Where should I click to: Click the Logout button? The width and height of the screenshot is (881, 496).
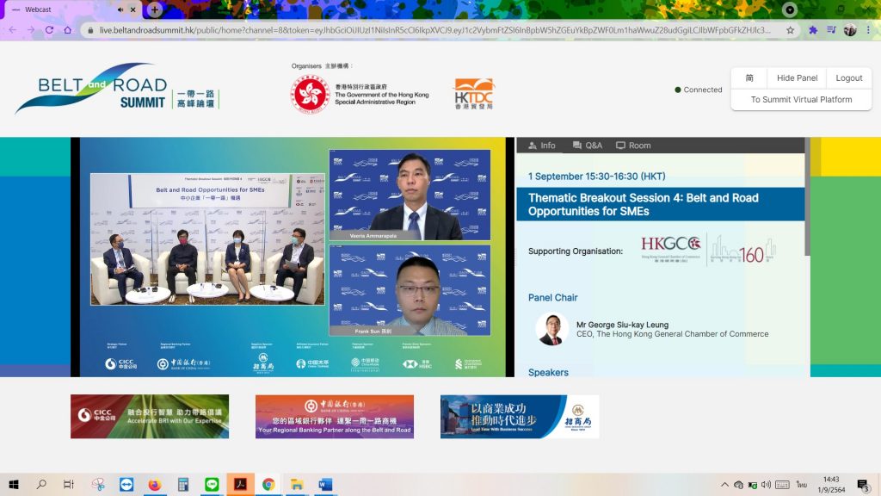848,77
